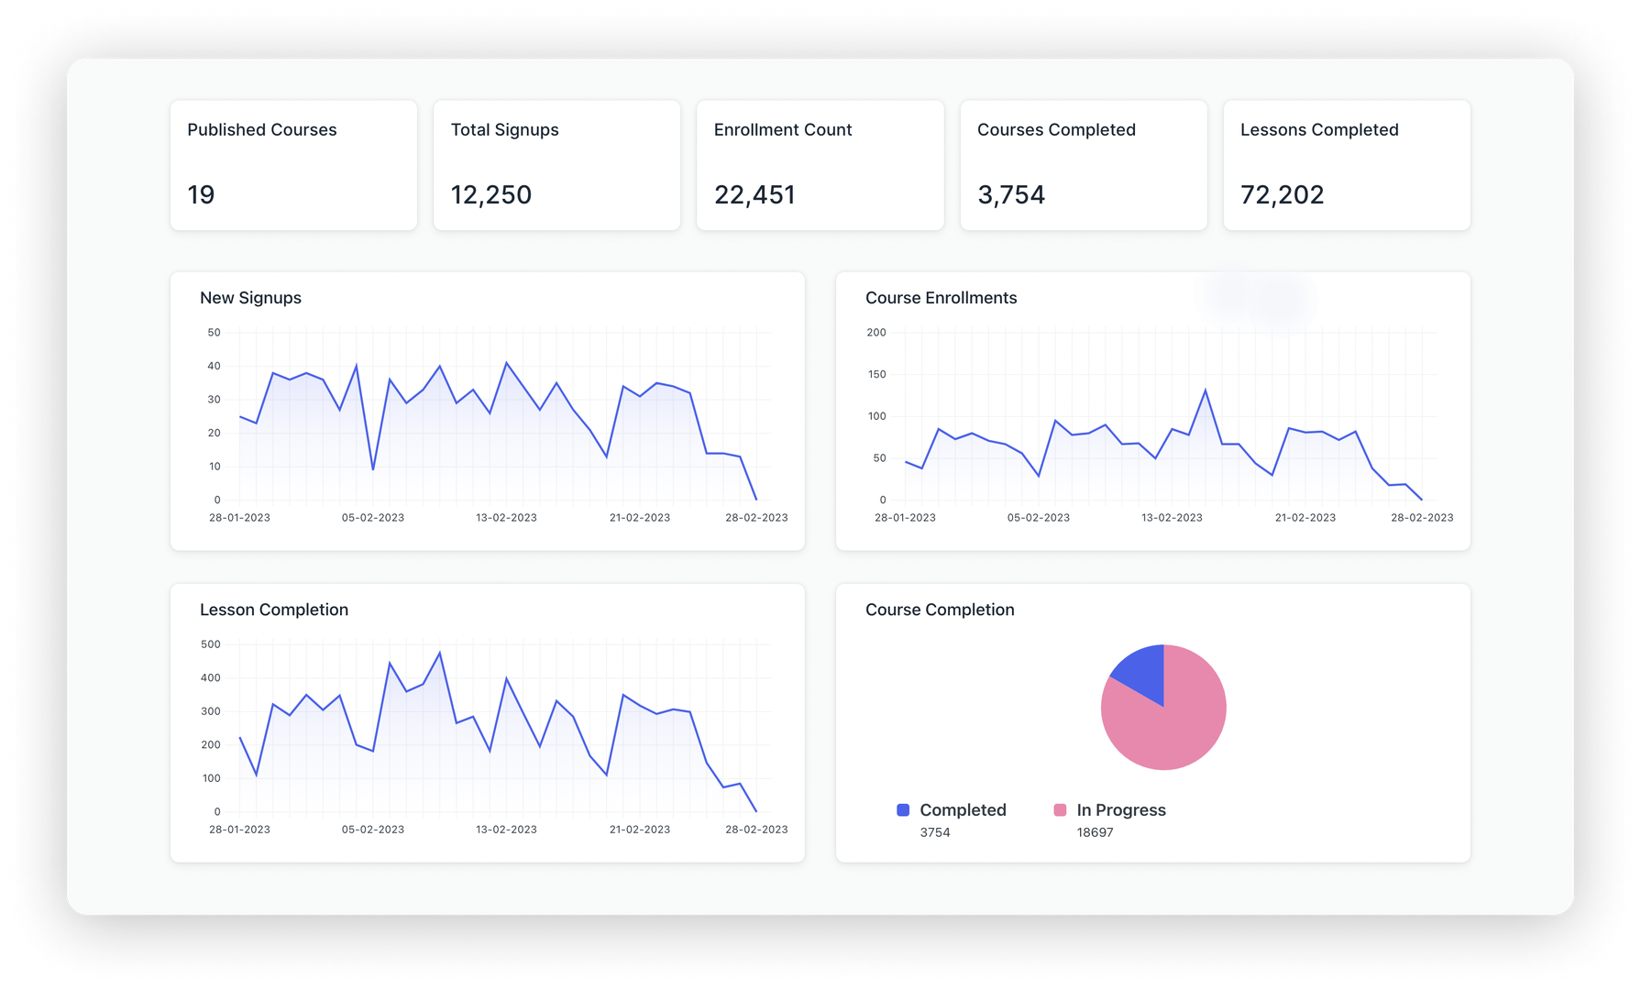Click the 13-02-2023 label on Lesson Completion chart
Image resolution: width=1641 pixels, height=990 pixels.
coord(506,829)
